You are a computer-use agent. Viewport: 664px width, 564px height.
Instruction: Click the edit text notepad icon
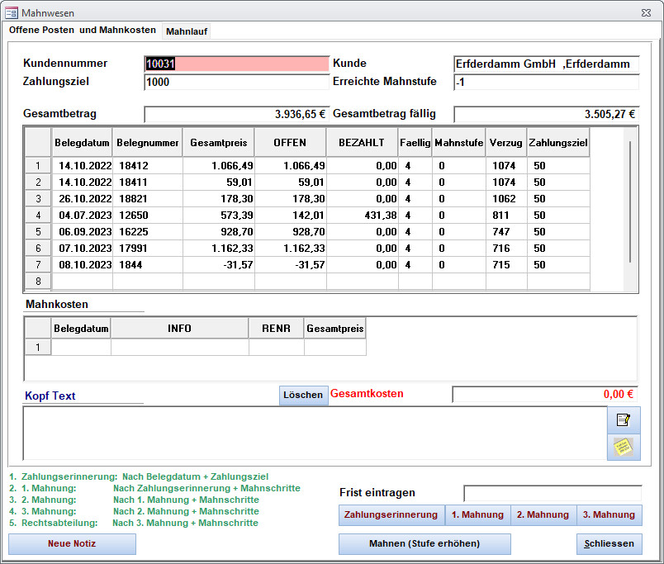(623, 419)
